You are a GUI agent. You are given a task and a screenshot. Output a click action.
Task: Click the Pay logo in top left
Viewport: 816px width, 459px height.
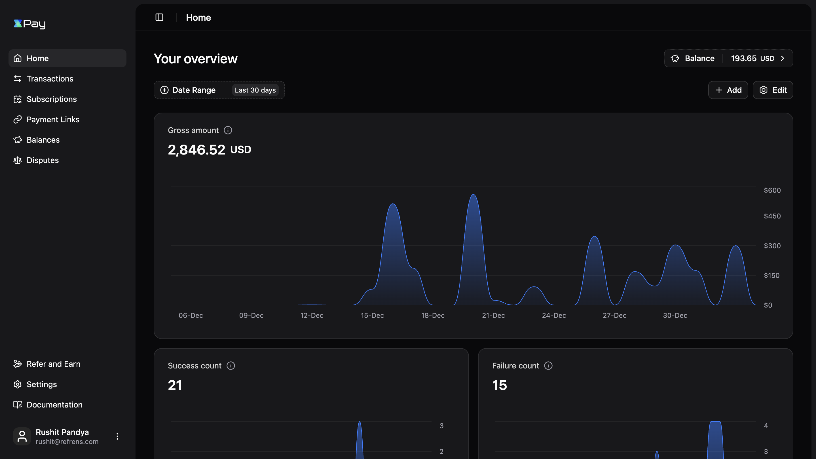pyautogui.click(x=29, y=24)
